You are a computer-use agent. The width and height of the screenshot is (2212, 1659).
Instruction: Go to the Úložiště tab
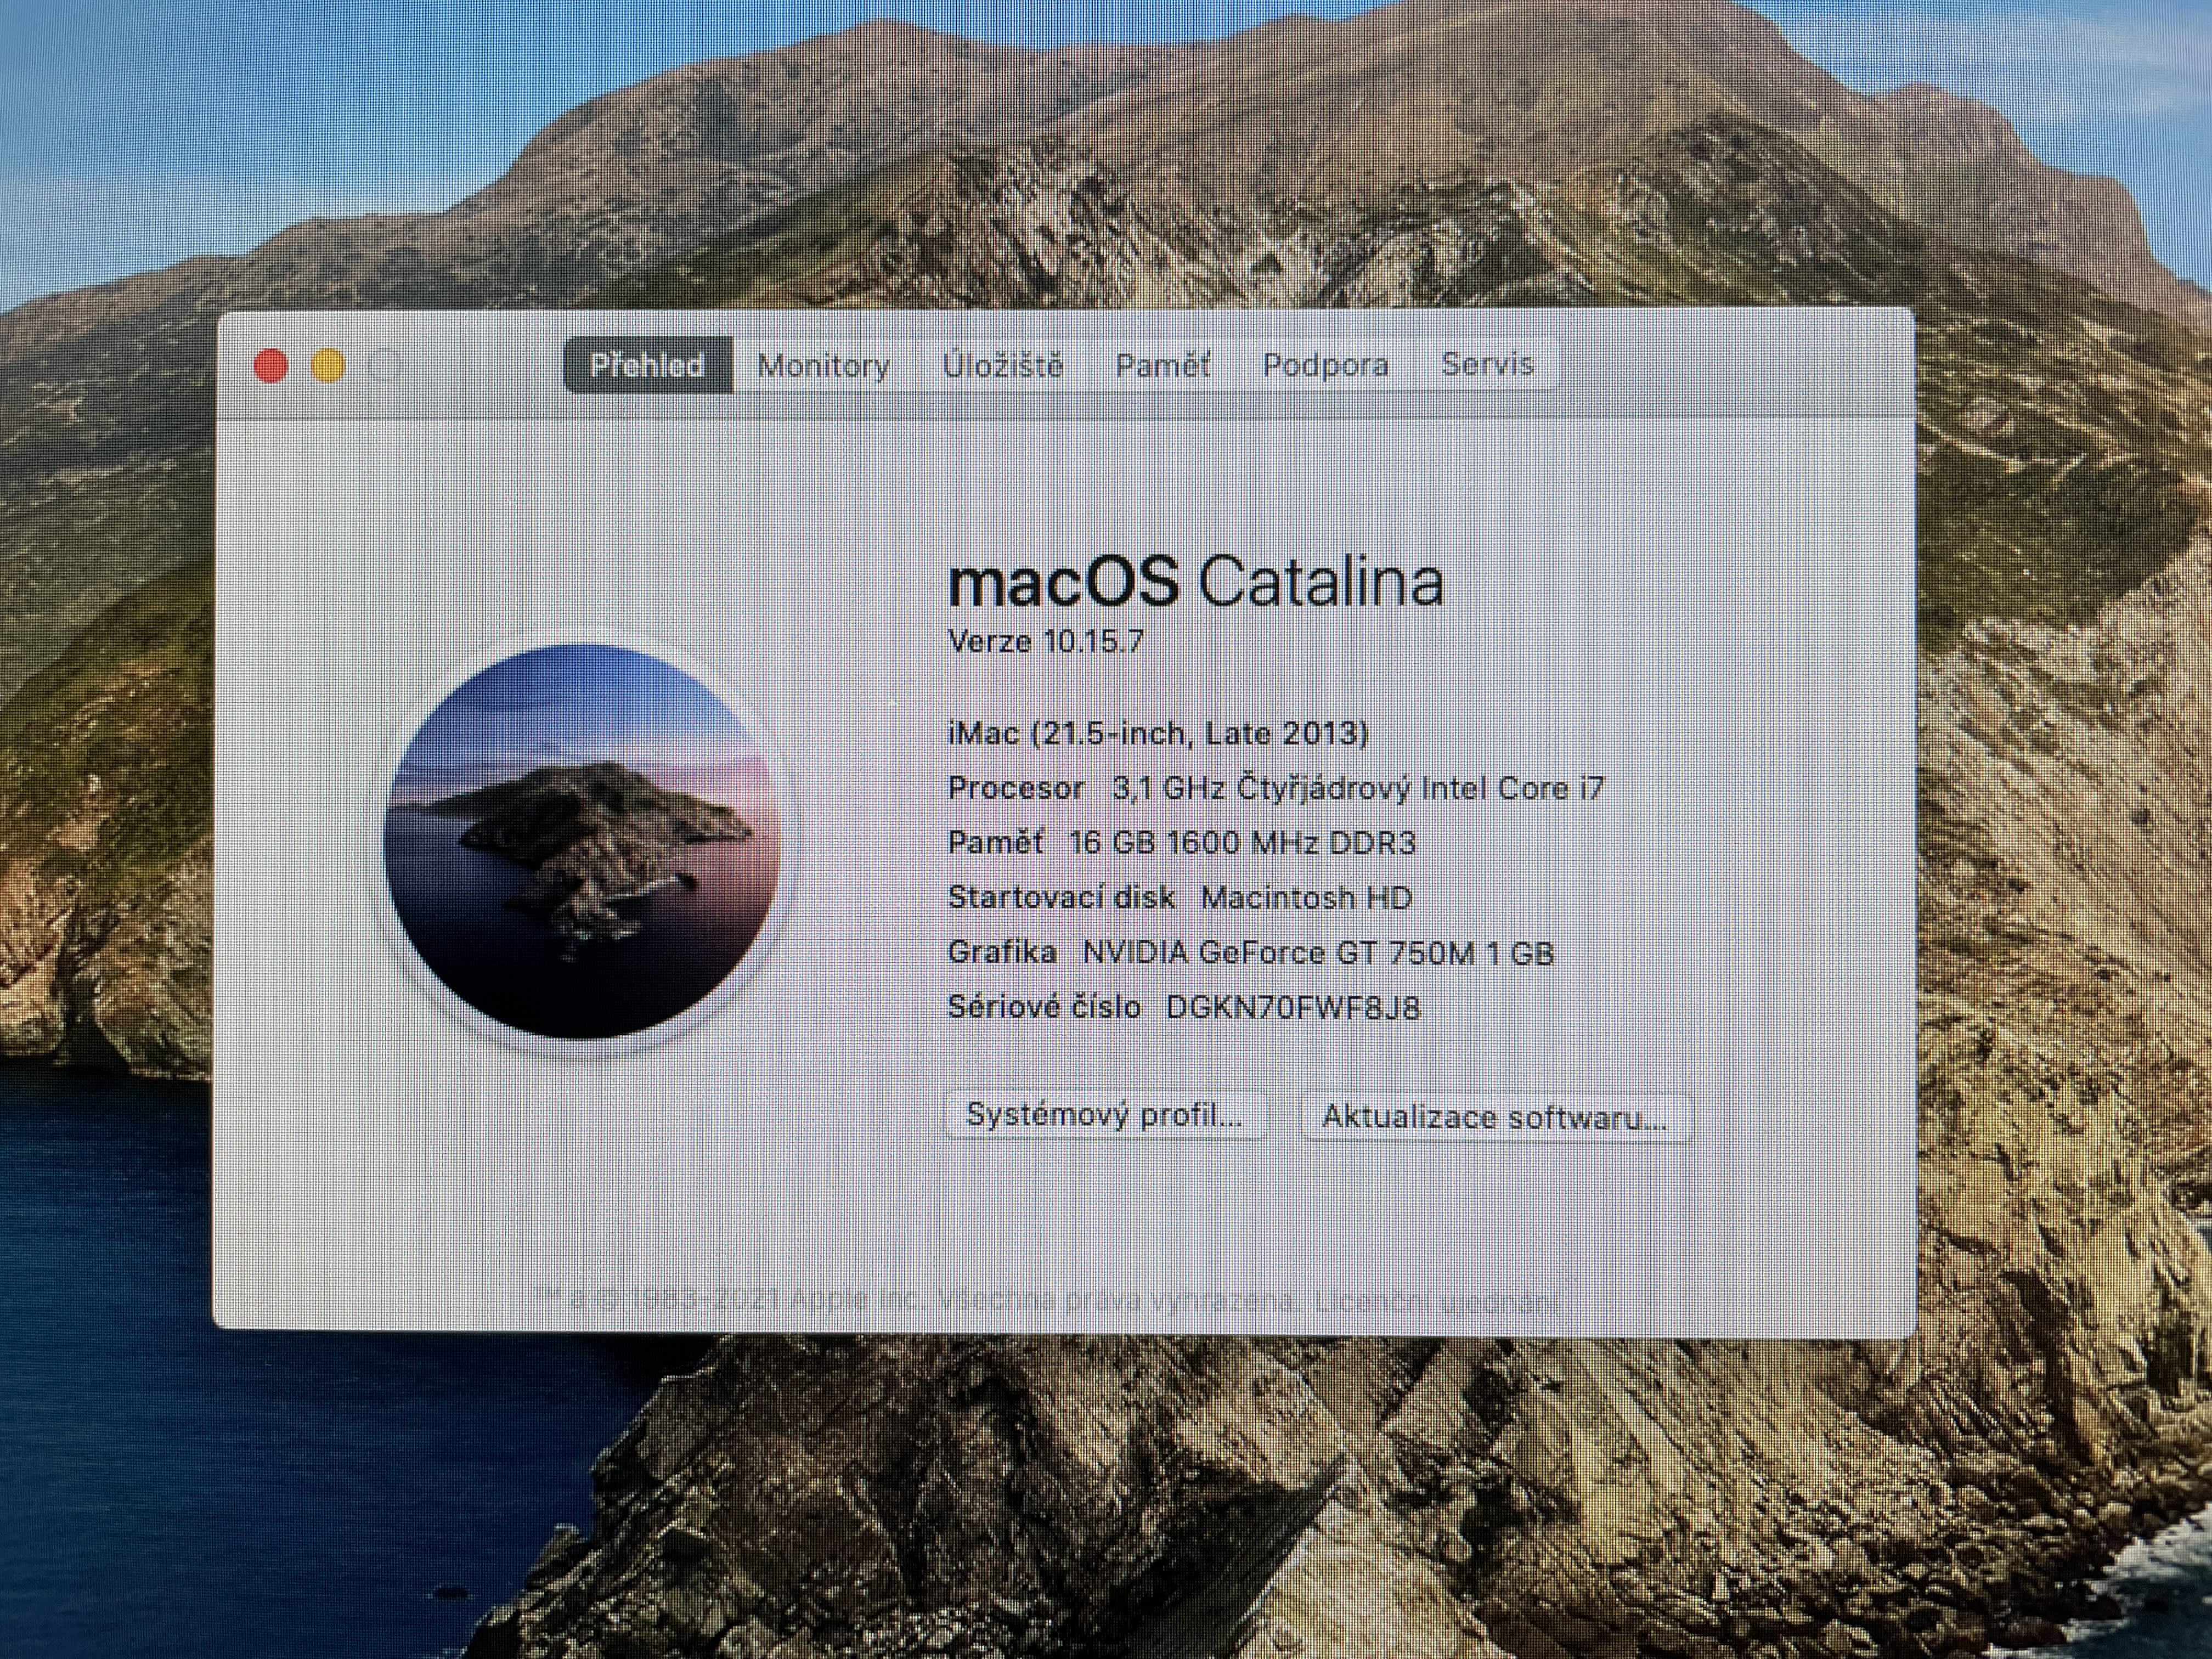pos(1002,365)
